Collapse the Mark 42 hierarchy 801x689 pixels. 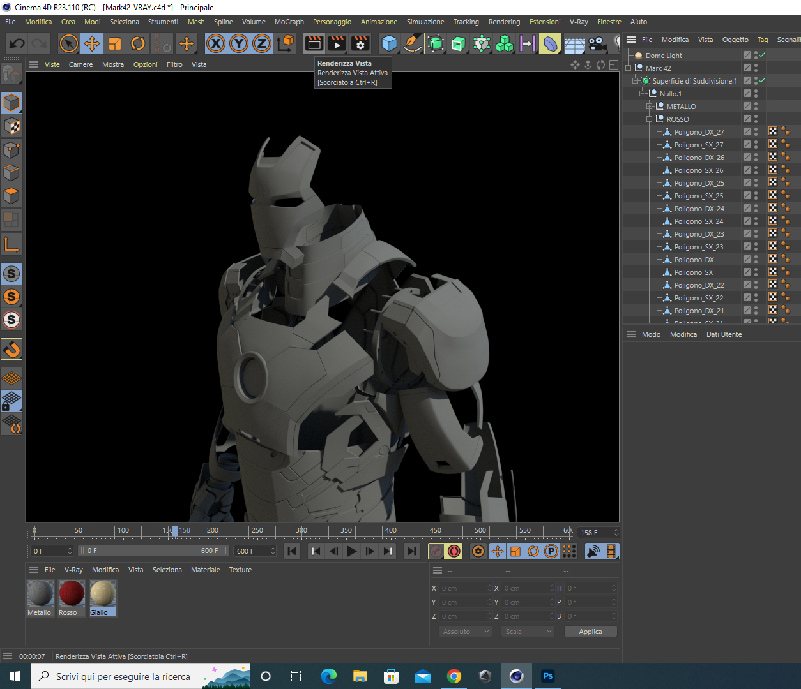[629, 68]
